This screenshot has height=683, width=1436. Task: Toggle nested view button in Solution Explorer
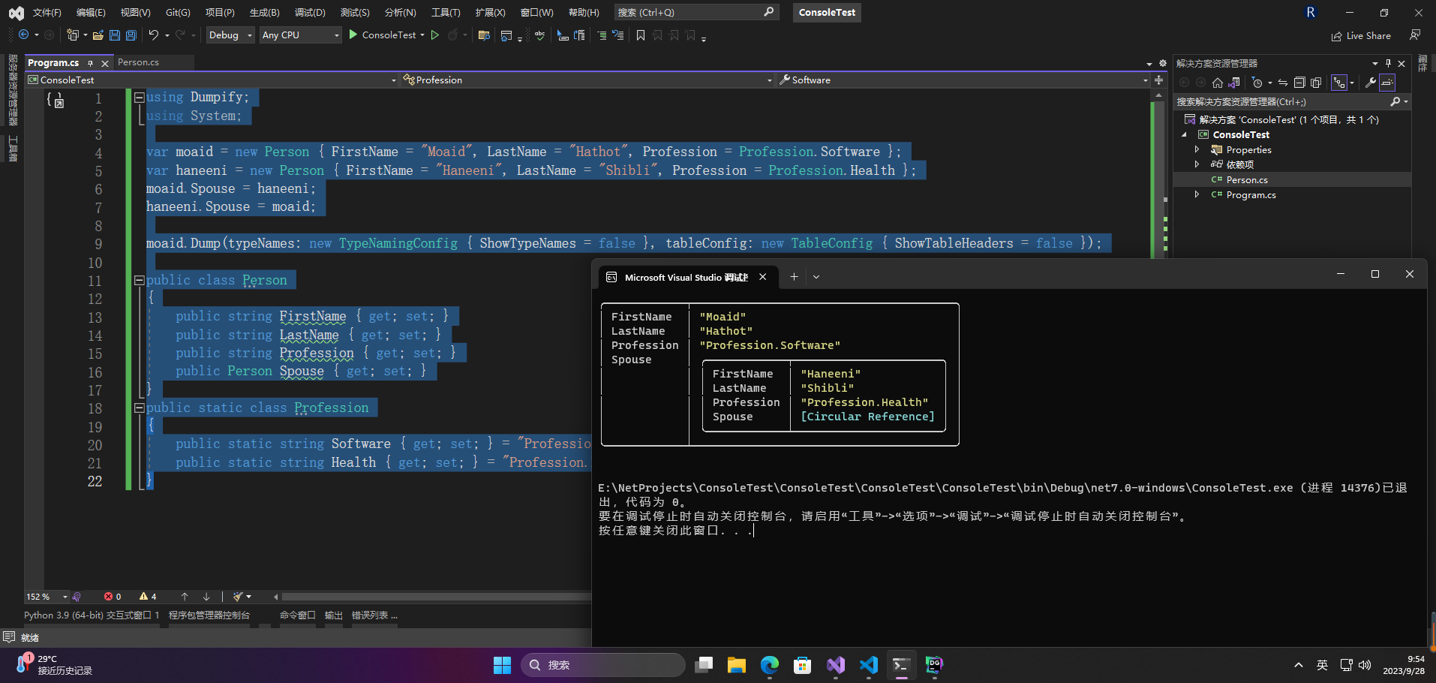point(1339,83)
